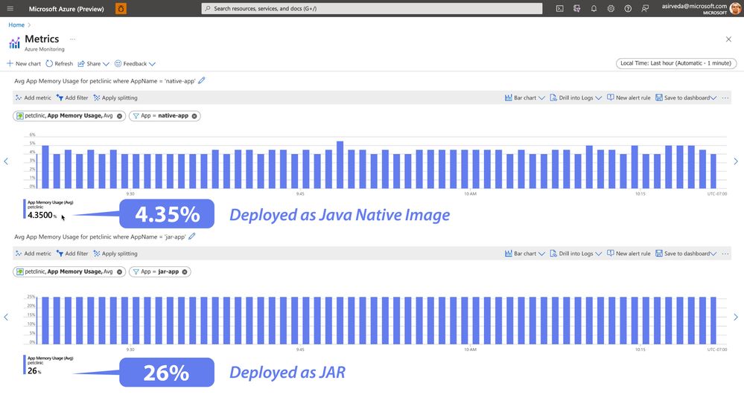744x418 pixels.
Task: Click the Microsoft Azure (Preview) portal title
Action: pos(66,8)
